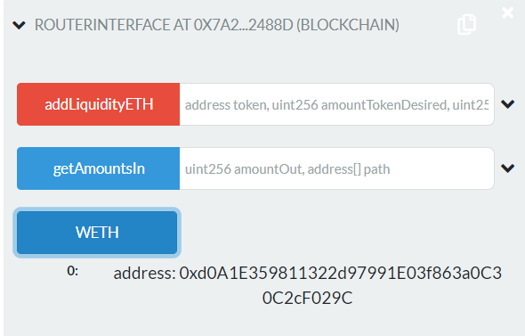Collapse the ROUTERINTERFACE contract chevron

pos(19,25)
